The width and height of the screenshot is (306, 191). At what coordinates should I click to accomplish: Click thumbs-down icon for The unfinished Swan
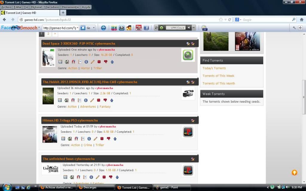point(111,177)
